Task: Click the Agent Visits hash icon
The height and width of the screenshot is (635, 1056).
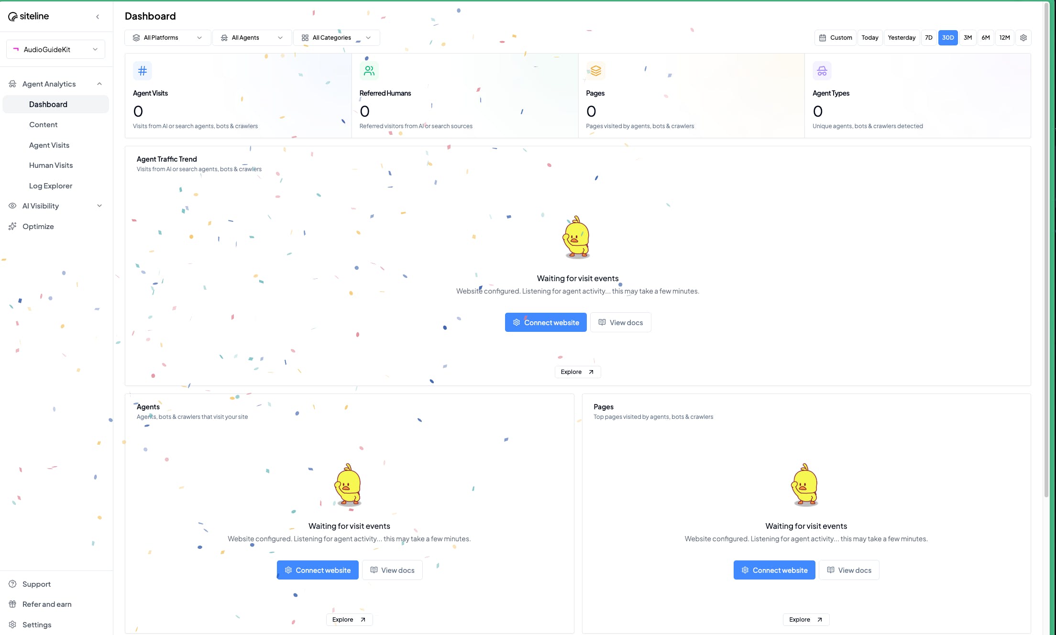Action: click(x=143, y=71)
